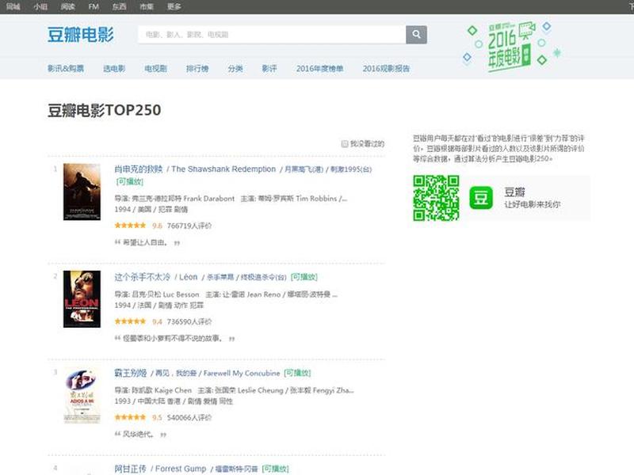634x475 pixels.
Task: Open the Farewell My Concubine poster thumbnail
Action: pos(82,395)
